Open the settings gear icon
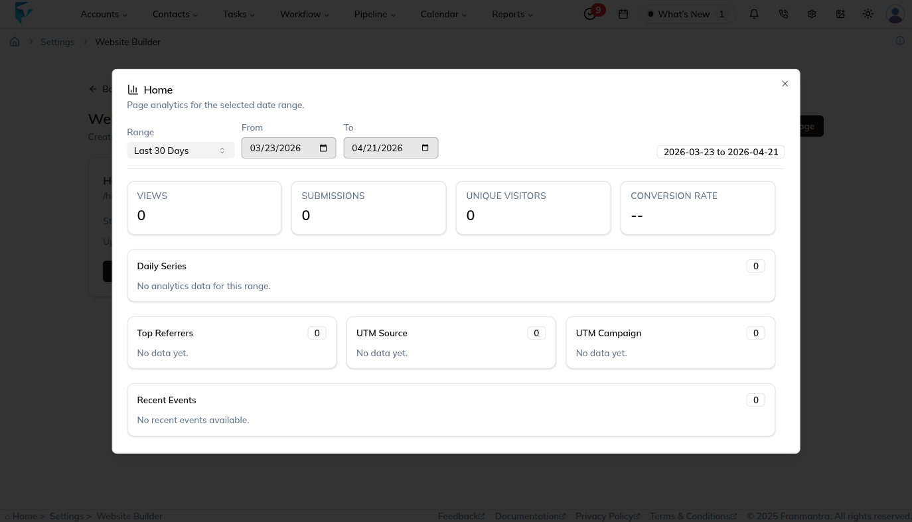Viewport: 912px width, 522px height. 812,14
